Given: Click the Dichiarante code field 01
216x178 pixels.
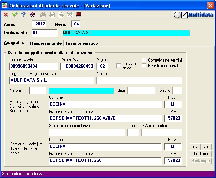Looking at the screenshot, I should (x=44, y=33).
